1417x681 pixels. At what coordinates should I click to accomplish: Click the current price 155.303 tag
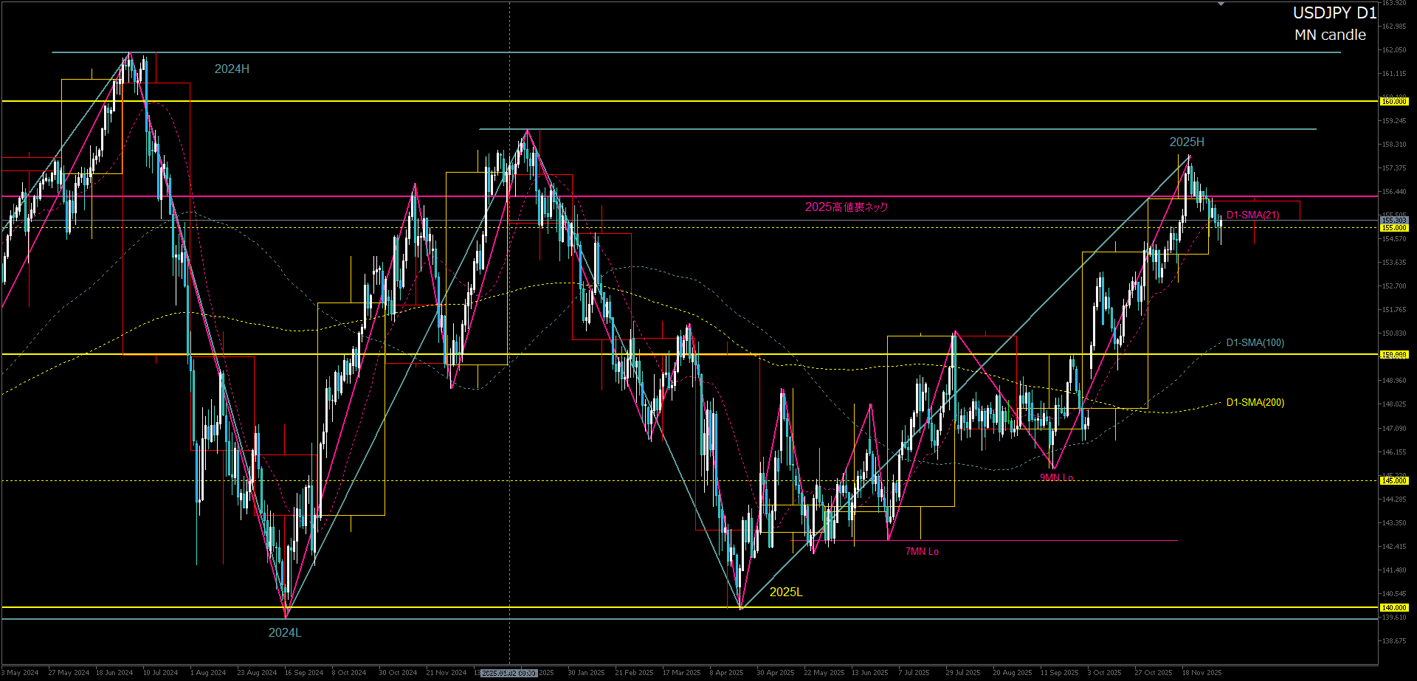tap(1394, 221)
